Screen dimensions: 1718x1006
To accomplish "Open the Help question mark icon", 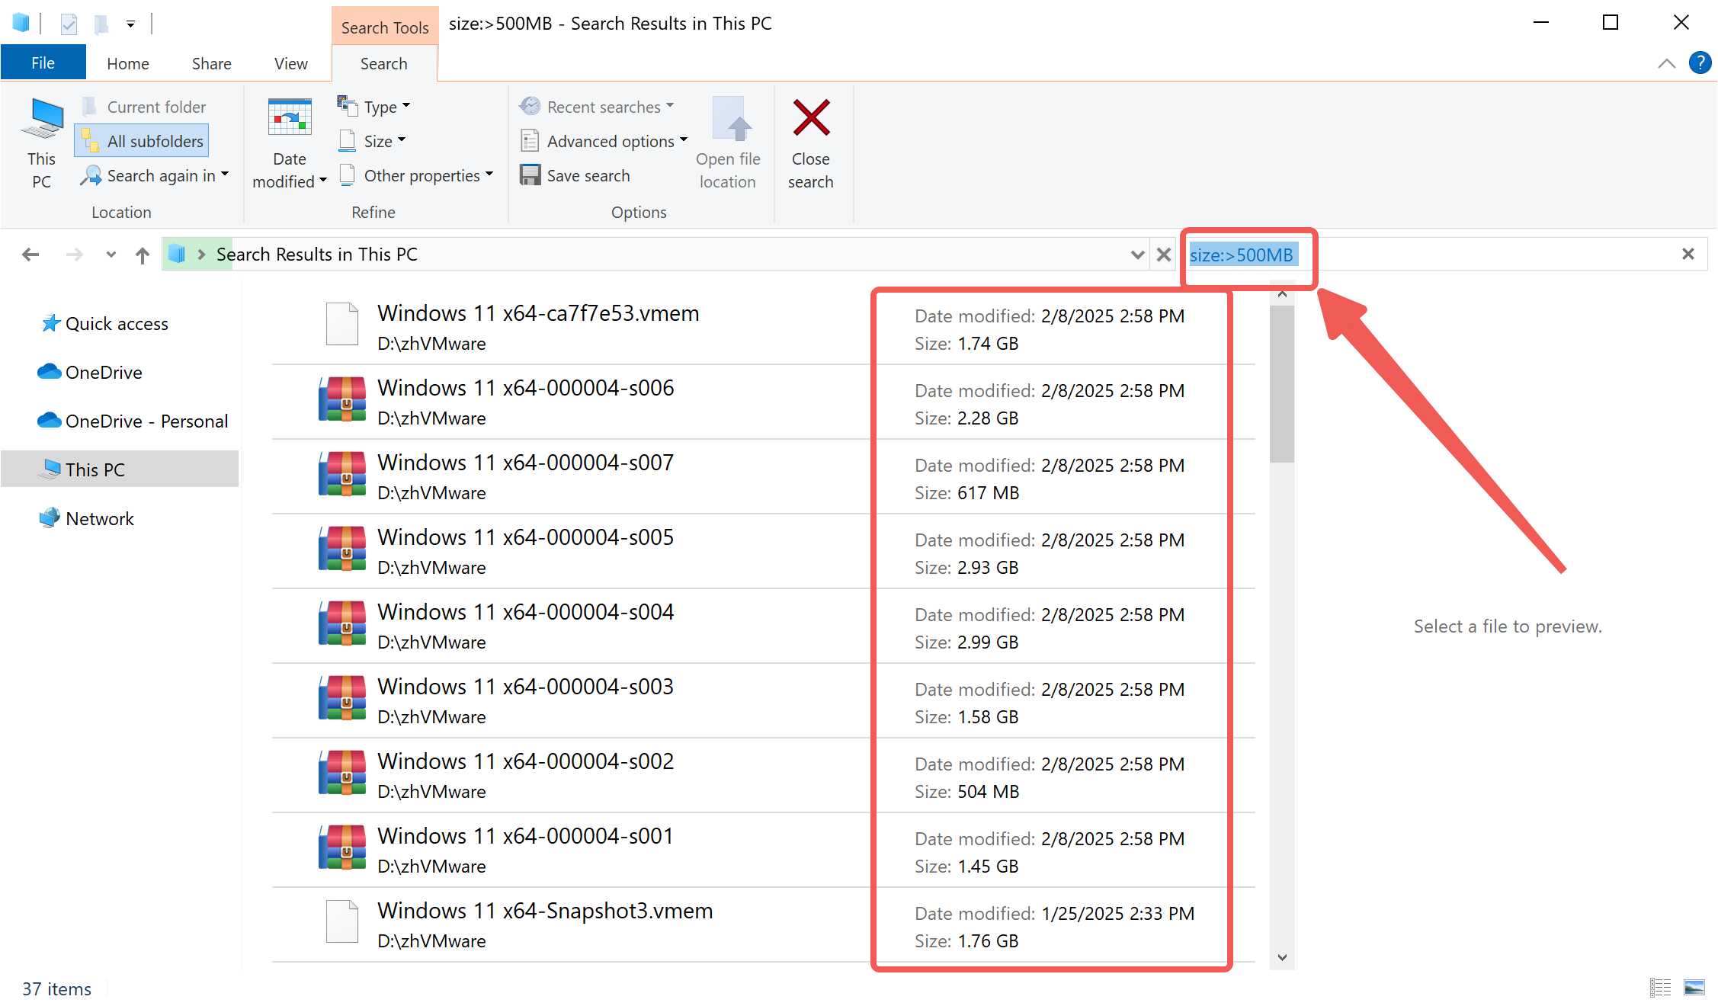I will coord(1700,62).
